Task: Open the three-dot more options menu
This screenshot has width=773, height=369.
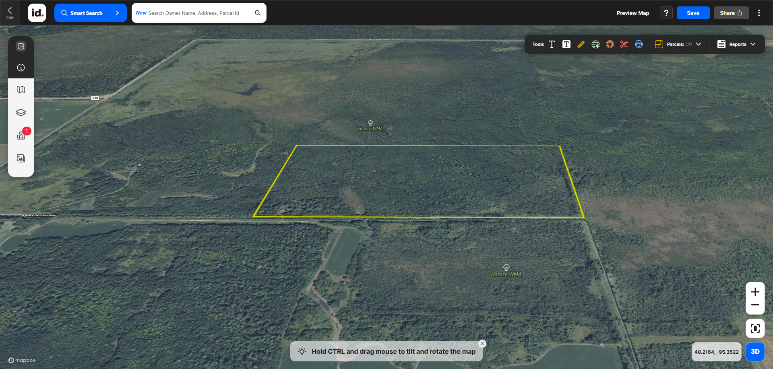Action: pos(759,13)
